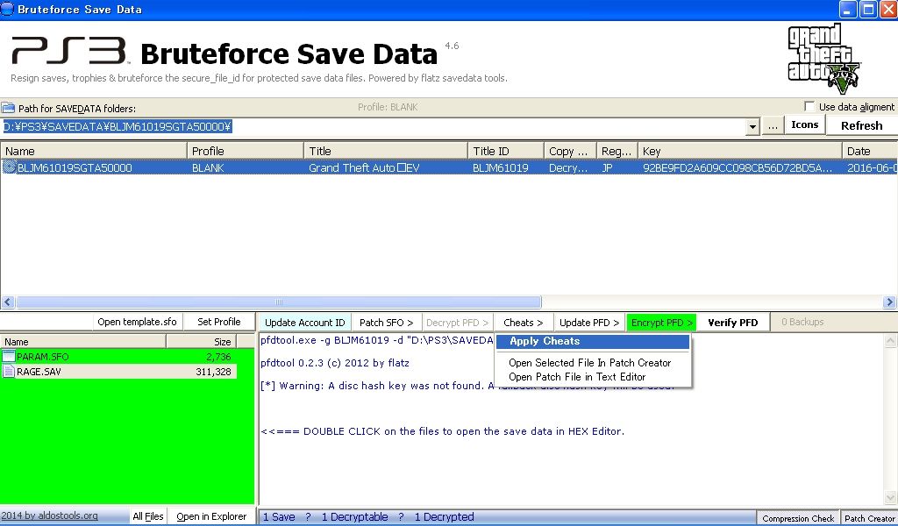Sort saves by Title column header
This screenshot has width=898, height=526.
point(386,151)
